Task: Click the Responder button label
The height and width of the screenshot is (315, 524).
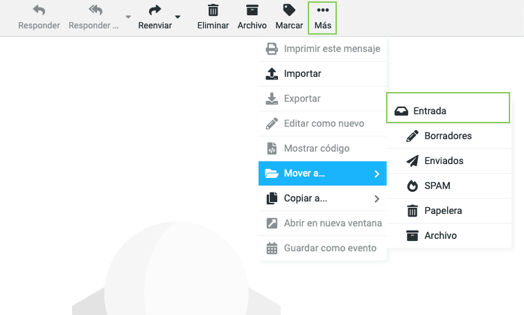Action: (39, 26)
